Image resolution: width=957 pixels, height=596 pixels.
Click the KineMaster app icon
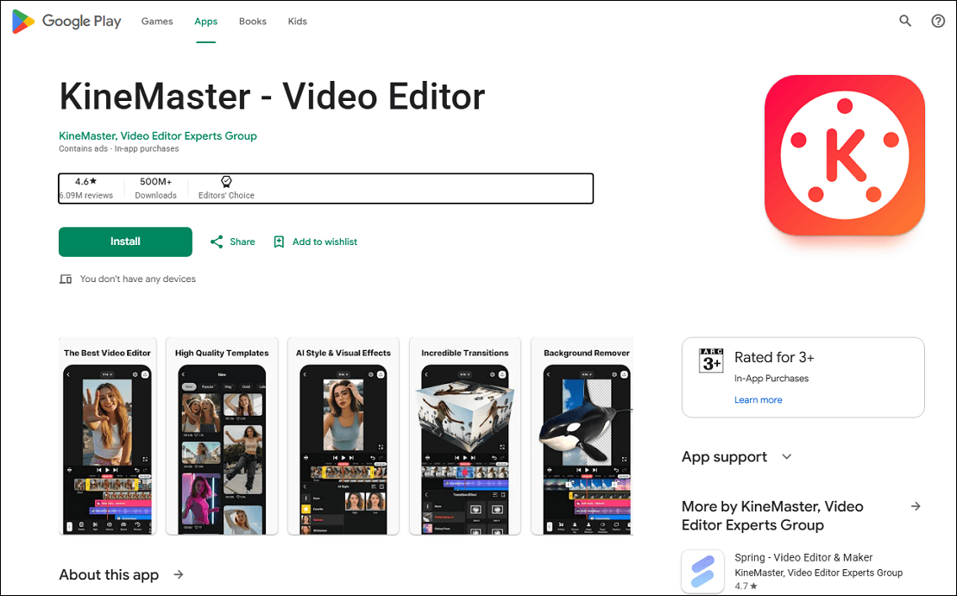[845, 155]
